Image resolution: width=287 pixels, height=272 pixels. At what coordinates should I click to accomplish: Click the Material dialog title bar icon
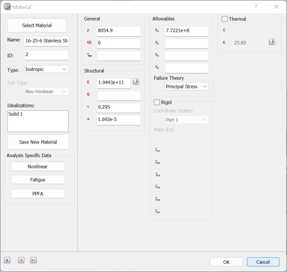[x=7, y=7]
